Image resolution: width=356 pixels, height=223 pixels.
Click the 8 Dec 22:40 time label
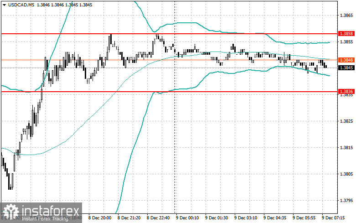(158, 218)
